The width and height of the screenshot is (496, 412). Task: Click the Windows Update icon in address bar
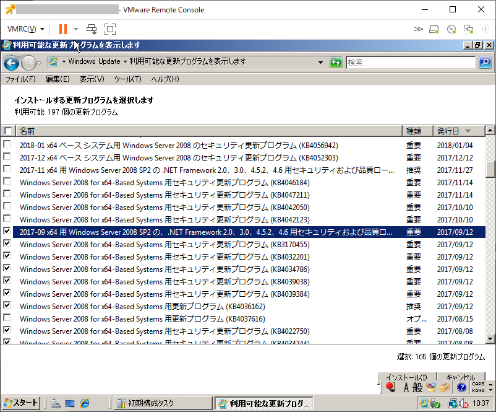[x=53, y=61]
